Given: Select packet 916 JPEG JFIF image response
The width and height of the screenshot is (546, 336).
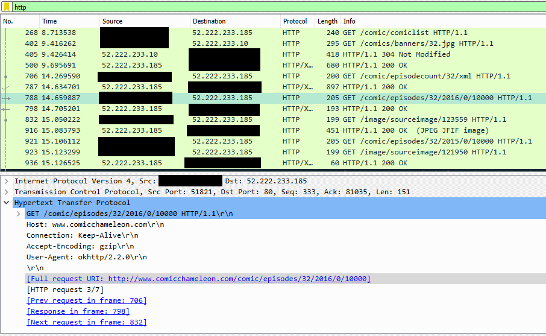Looking at the screenshot, I should (273, 130).
